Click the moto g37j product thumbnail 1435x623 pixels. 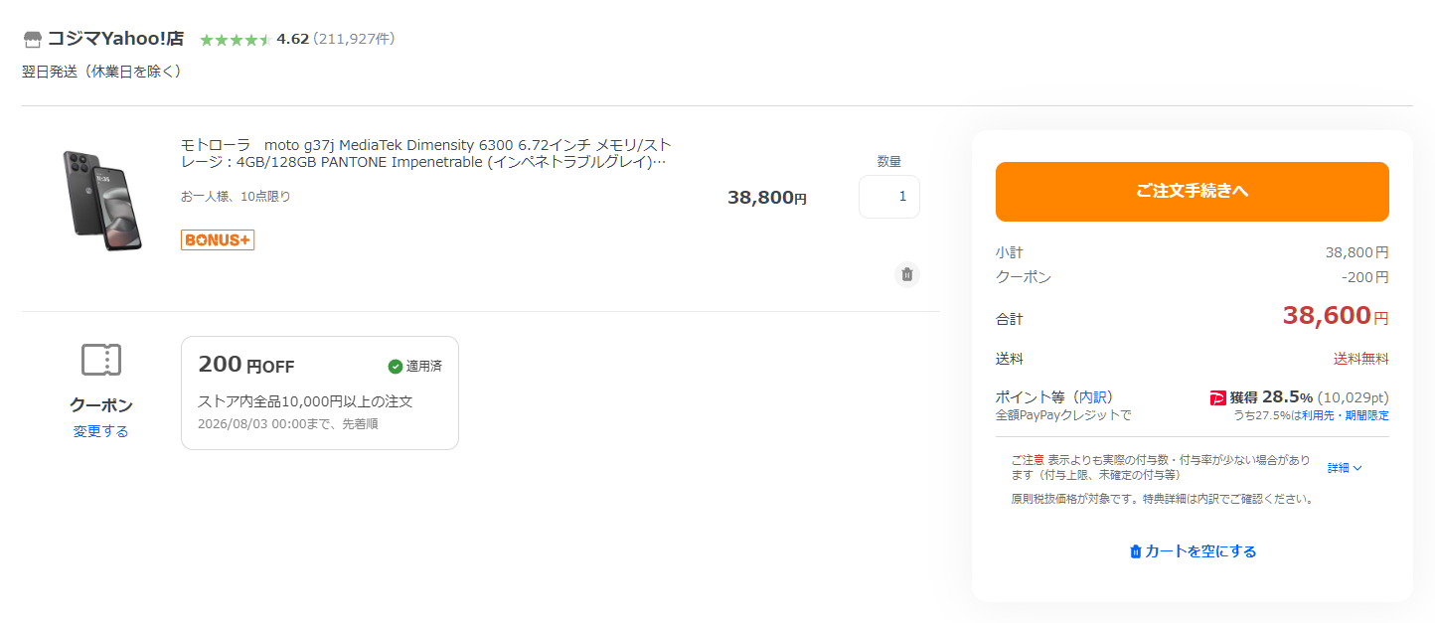click(101, 200)
